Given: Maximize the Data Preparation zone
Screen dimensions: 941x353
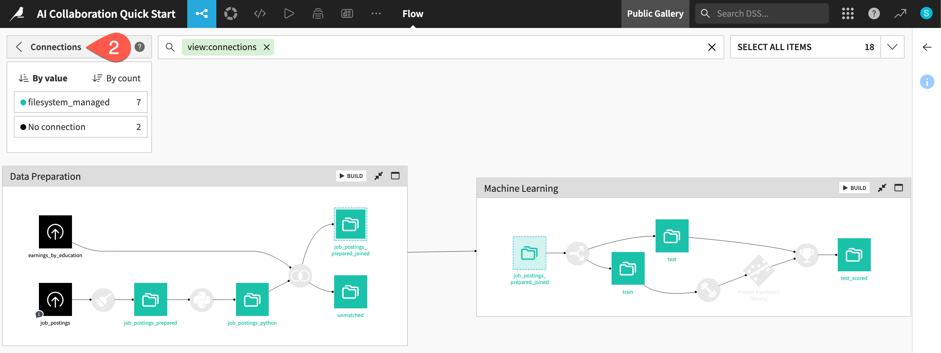Looking at the screenshot, I should pos(395,175).
